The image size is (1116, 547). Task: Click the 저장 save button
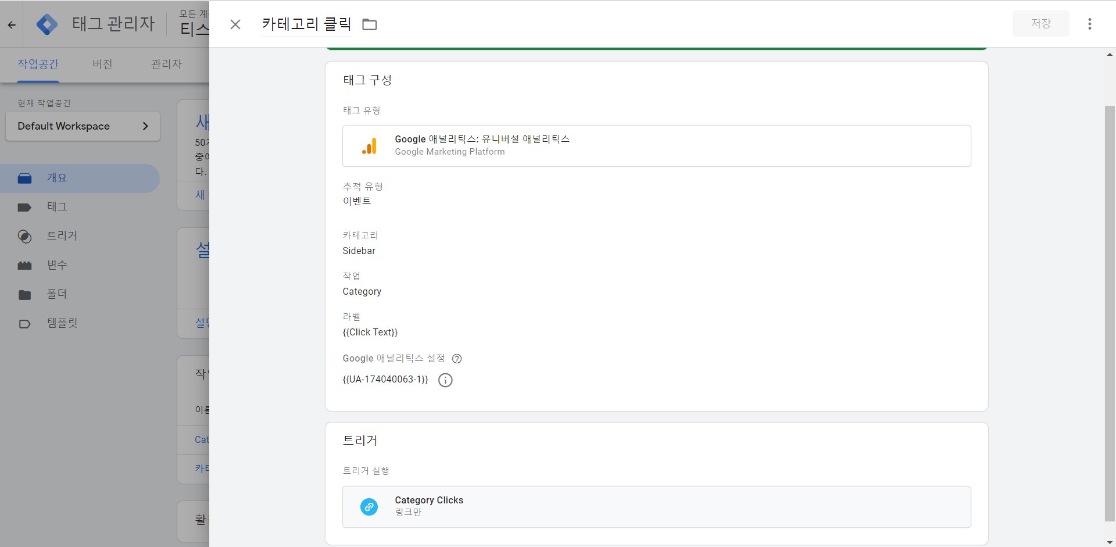coord(1041,24)
